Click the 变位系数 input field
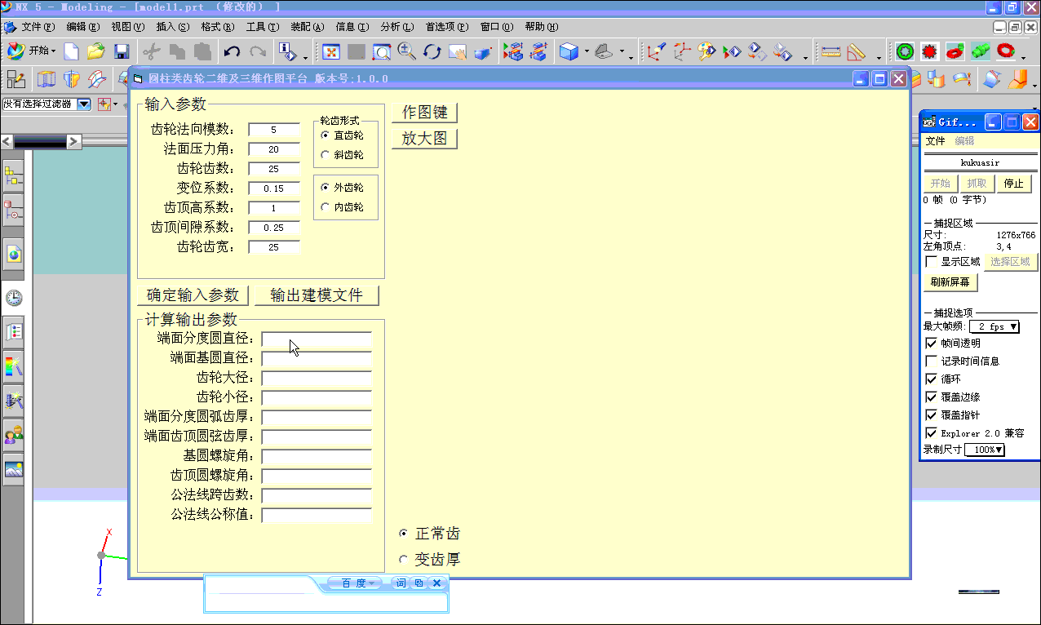This screenshot has width=1041, height=625. coord(274,188)
